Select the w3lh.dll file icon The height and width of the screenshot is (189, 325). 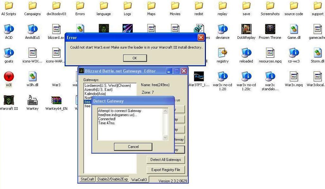click(32, 76)
